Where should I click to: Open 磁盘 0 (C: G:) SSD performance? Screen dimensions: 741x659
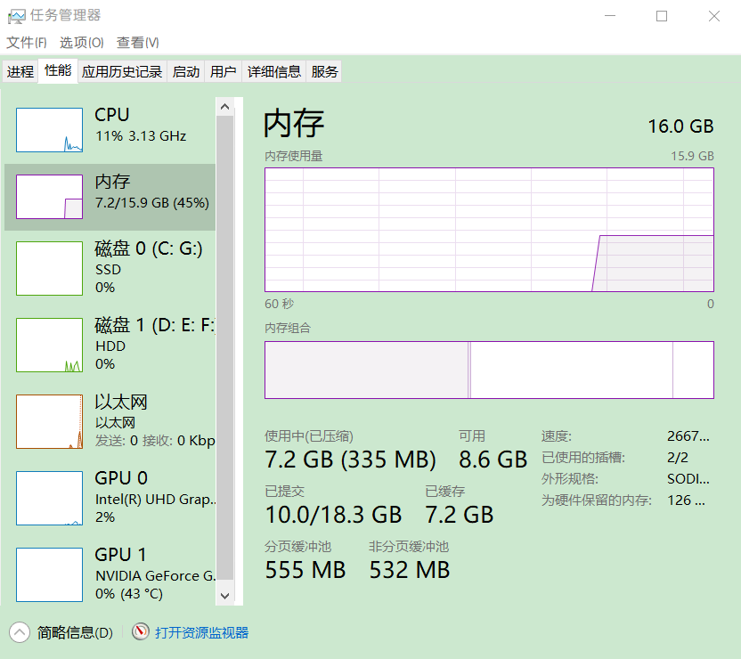coord(49,268)
